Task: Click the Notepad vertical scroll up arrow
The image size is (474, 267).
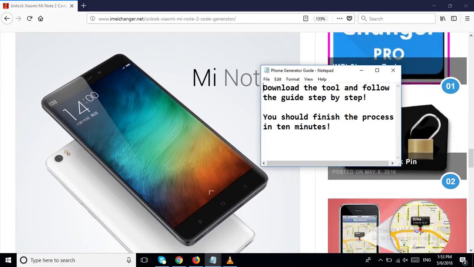Action: pos(398,86)
